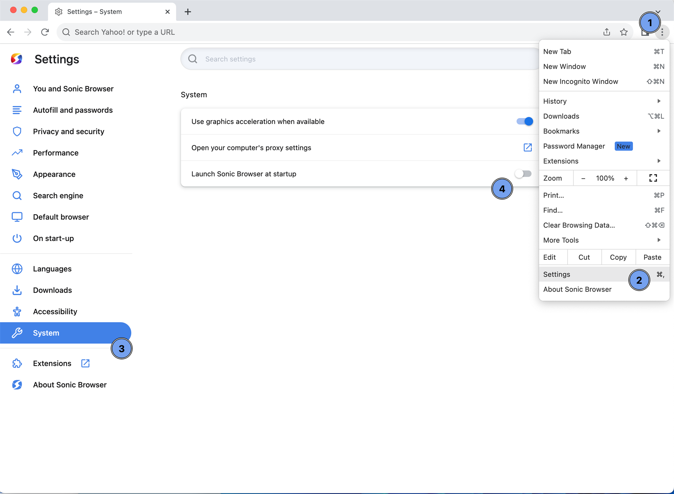Bookmark this page with star icon
The height and width of the screenshot is (494, 674).
point(624,32)
